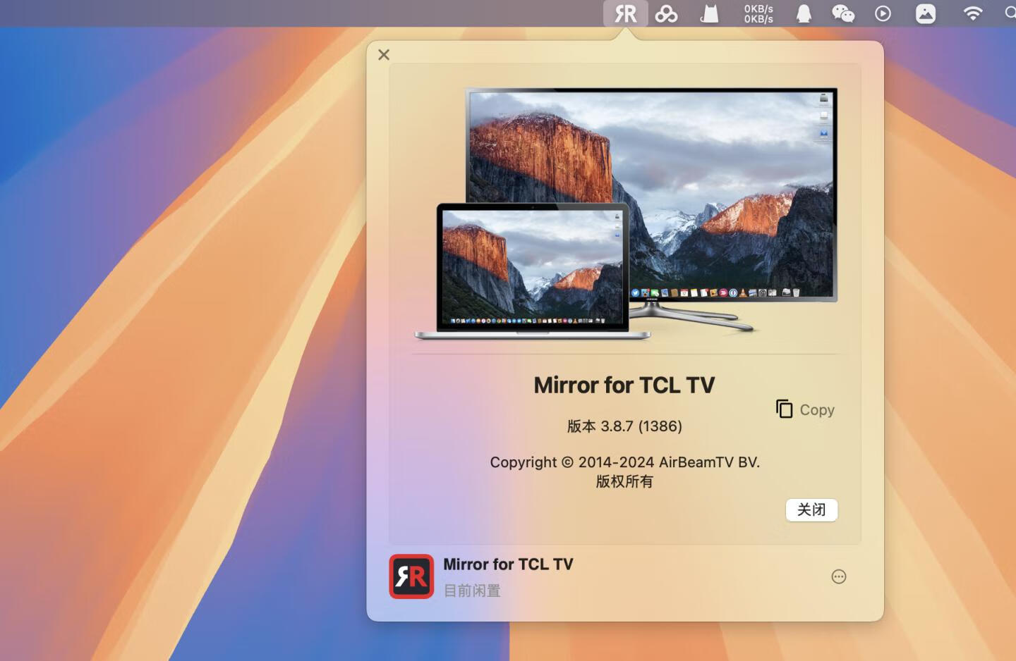Click the Mirror for TCL TV menu bar icon
1016x661 pixels.
click(x=625, y=13)
